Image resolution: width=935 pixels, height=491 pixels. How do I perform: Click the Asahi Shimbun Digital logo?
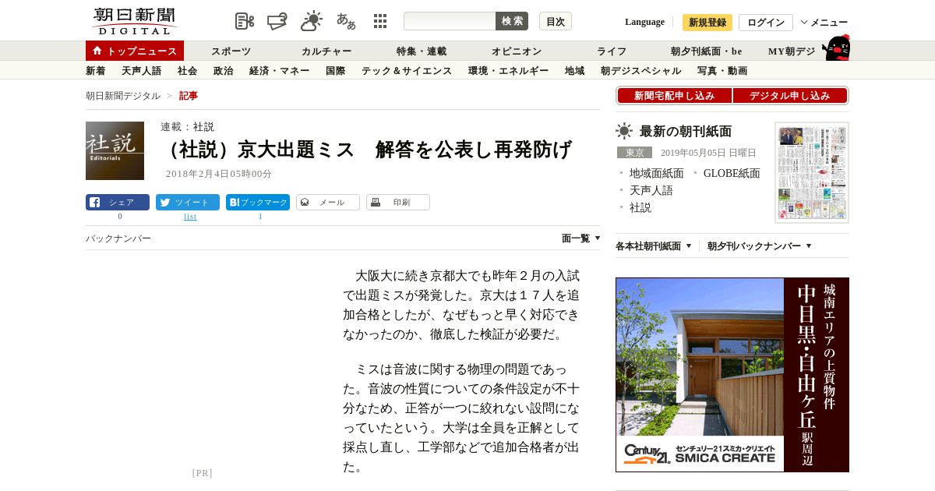pos(134,21)
